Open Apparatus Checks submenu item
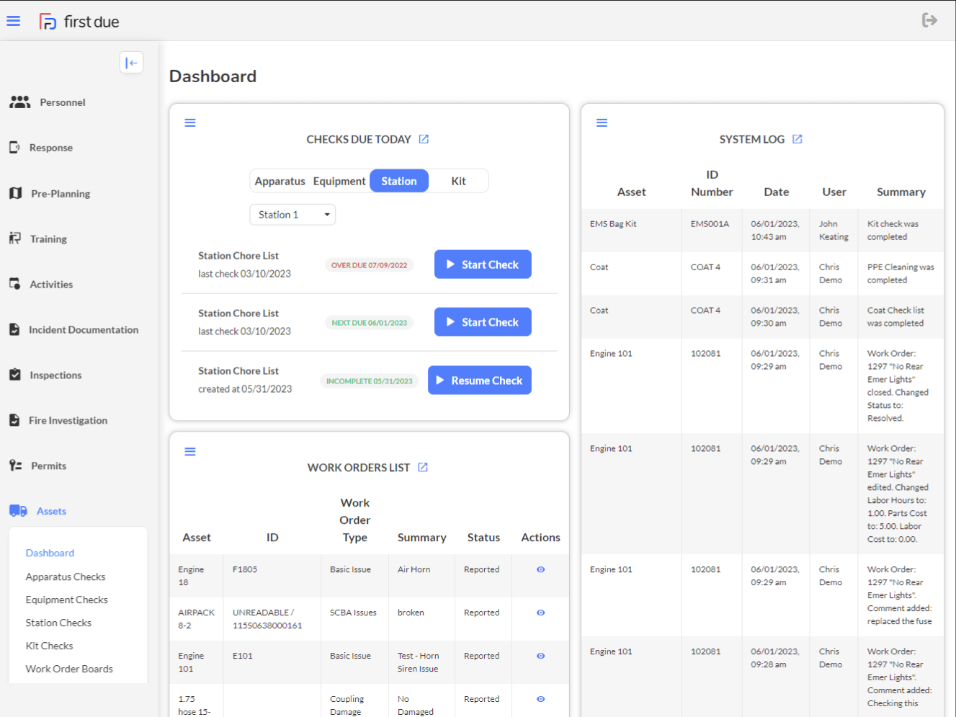This screenshot has height=717, width=956. (x=66, y=576)
